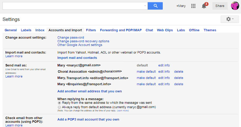Make Choral Assocation address the default

click(146, 72)
